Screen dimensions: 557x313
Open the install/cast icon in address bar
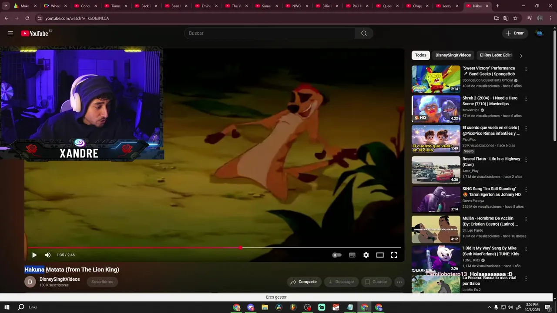pos(497,18)
